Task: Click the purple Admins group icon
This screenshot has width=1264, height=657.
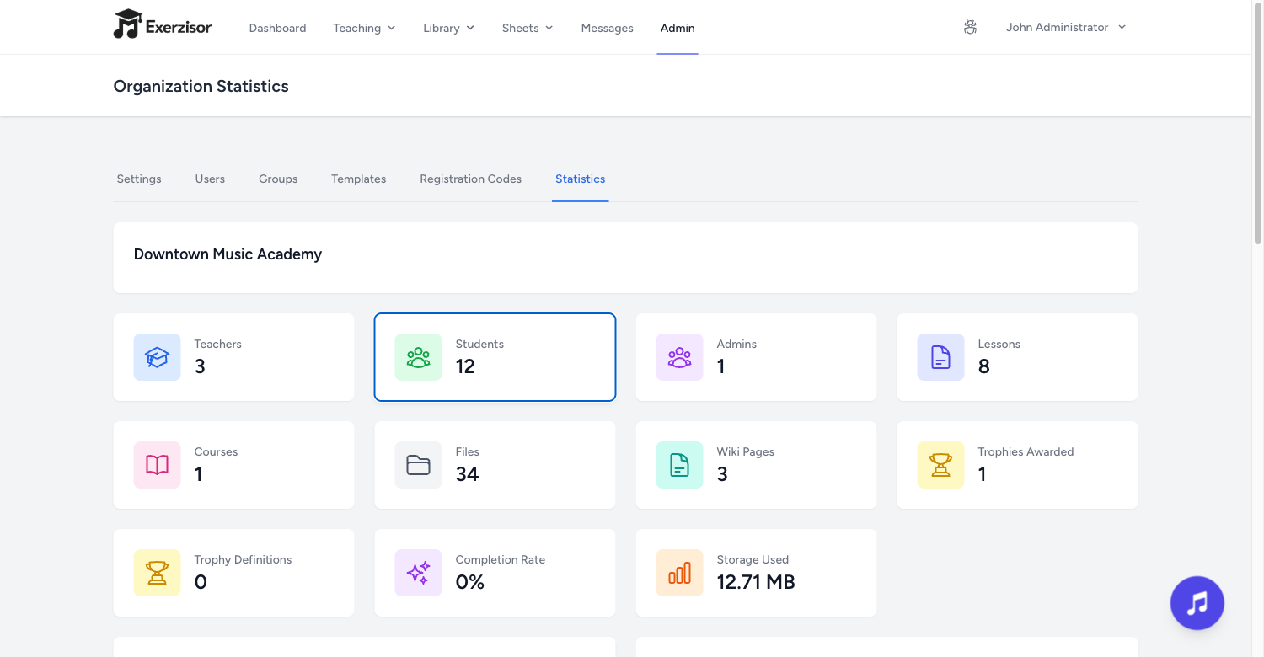Action: [x=679, y=357]
